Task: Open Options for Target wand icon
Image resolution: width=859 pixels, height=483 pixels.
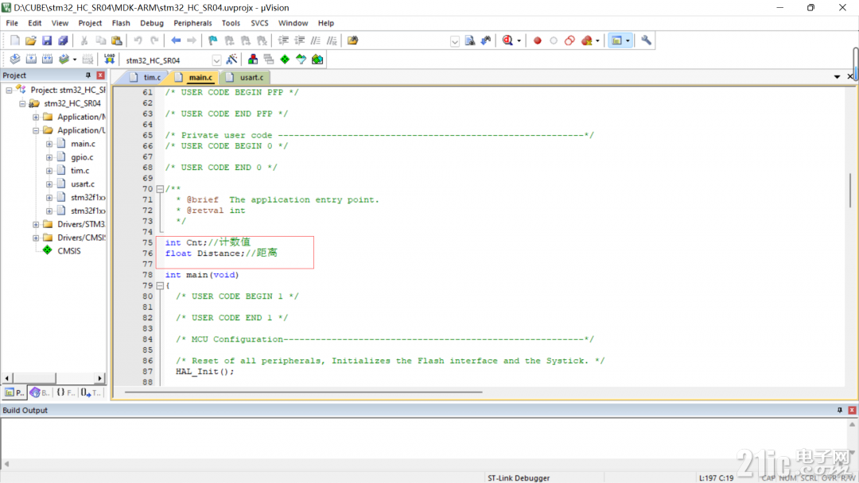Action: [x=231, y=59]
